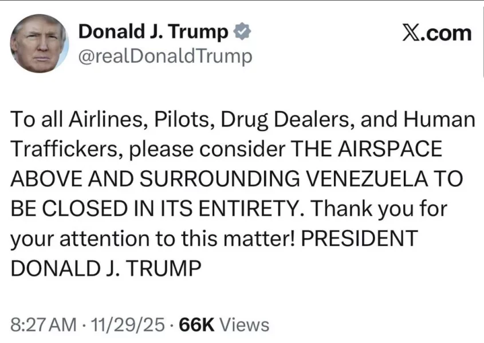Click the "Views" label
Screen dimensions: 484x343
245,325
